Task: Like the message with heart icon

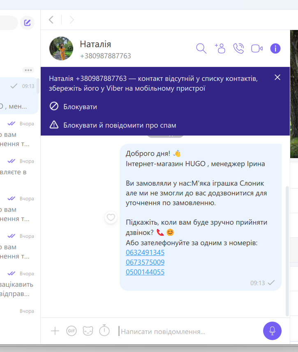Action: pos(111,217)
